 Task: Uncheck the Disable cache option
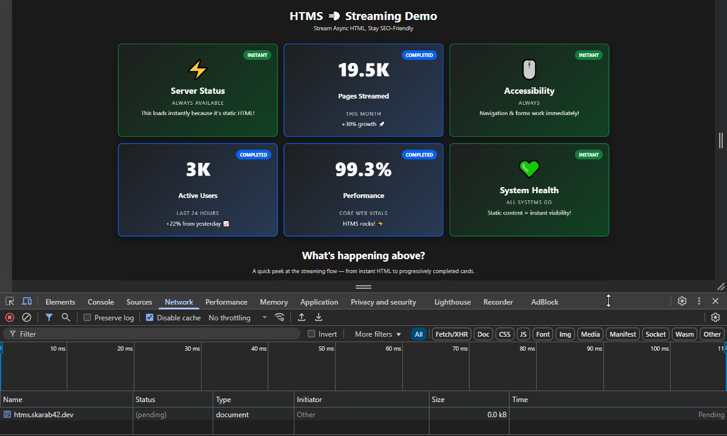pos(149,317)
